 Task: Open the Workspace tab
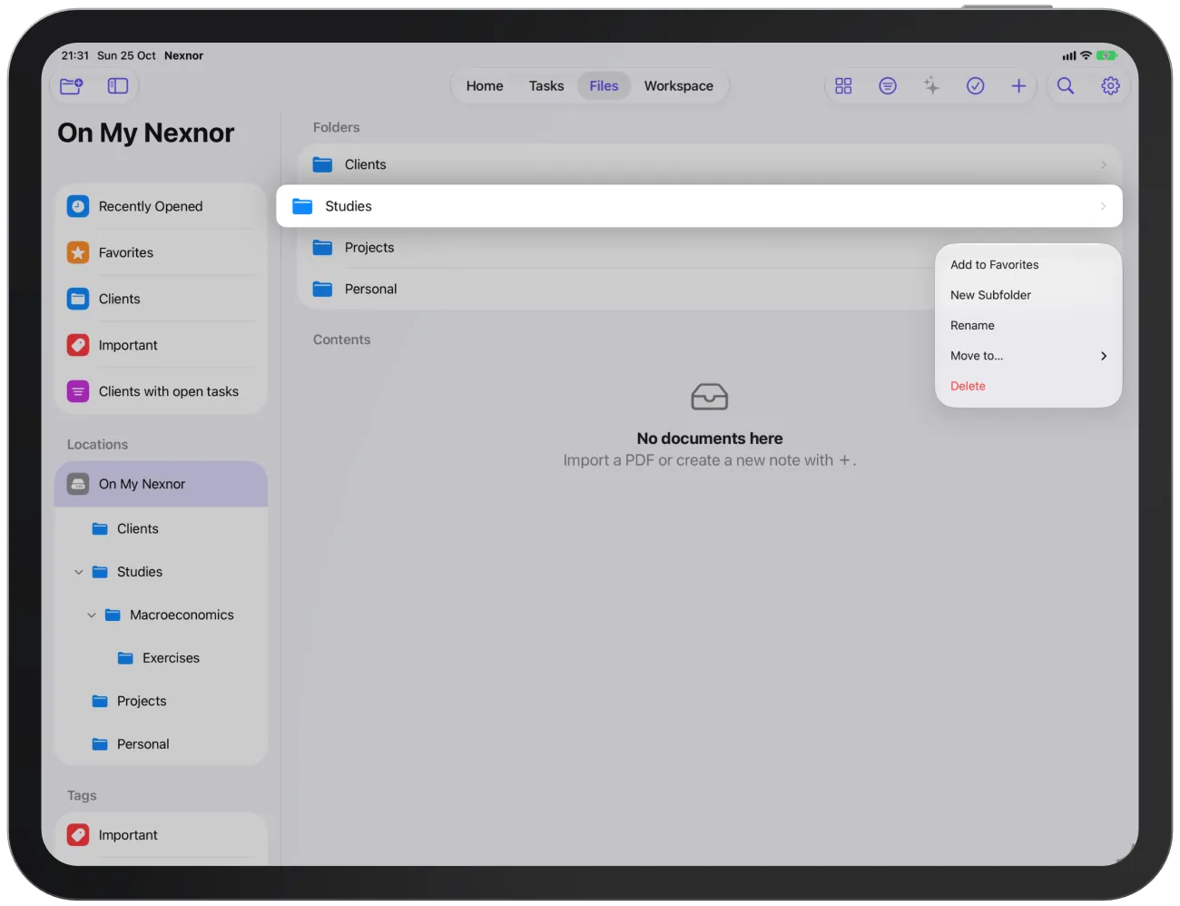pyautogui.click(x=679, y=86)
